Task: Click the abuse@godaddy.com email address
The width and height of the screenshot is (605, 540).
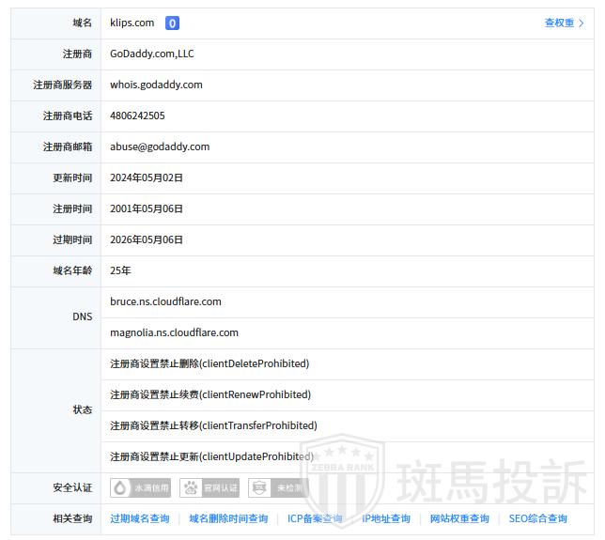Action: [160, 147]
